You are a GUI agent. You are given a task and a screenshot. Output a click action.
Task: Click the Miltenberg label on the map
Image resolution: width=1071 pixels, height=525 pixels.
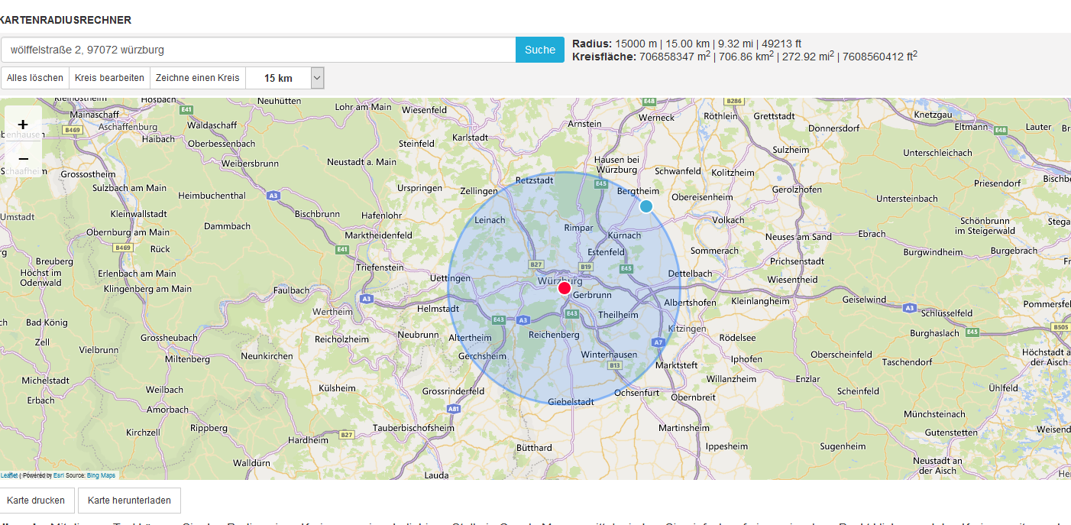[187, 359]
